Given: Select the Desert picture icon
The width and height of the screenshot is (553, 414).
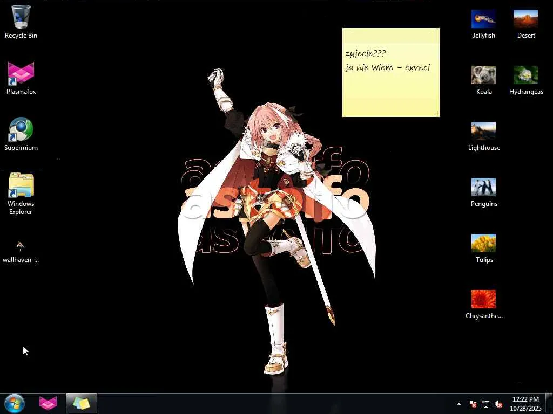Looking at the screenshot, I should pos(526,24).
